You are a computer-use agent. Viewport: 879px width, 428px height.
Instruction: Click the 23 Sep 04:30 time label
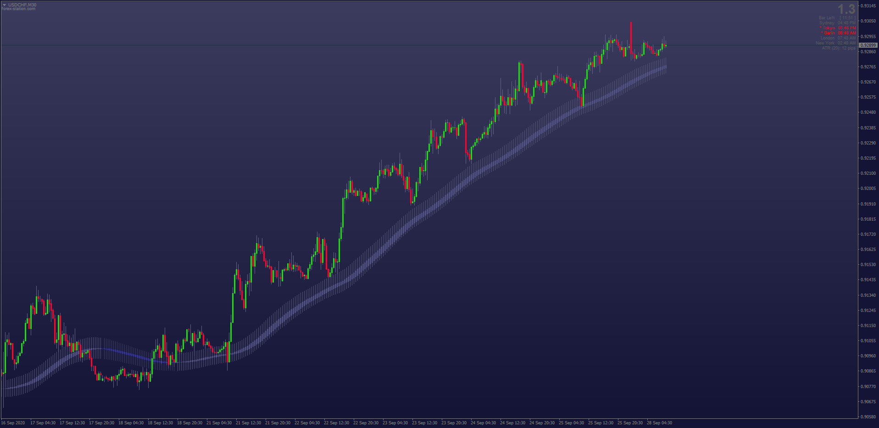point(395,423)
